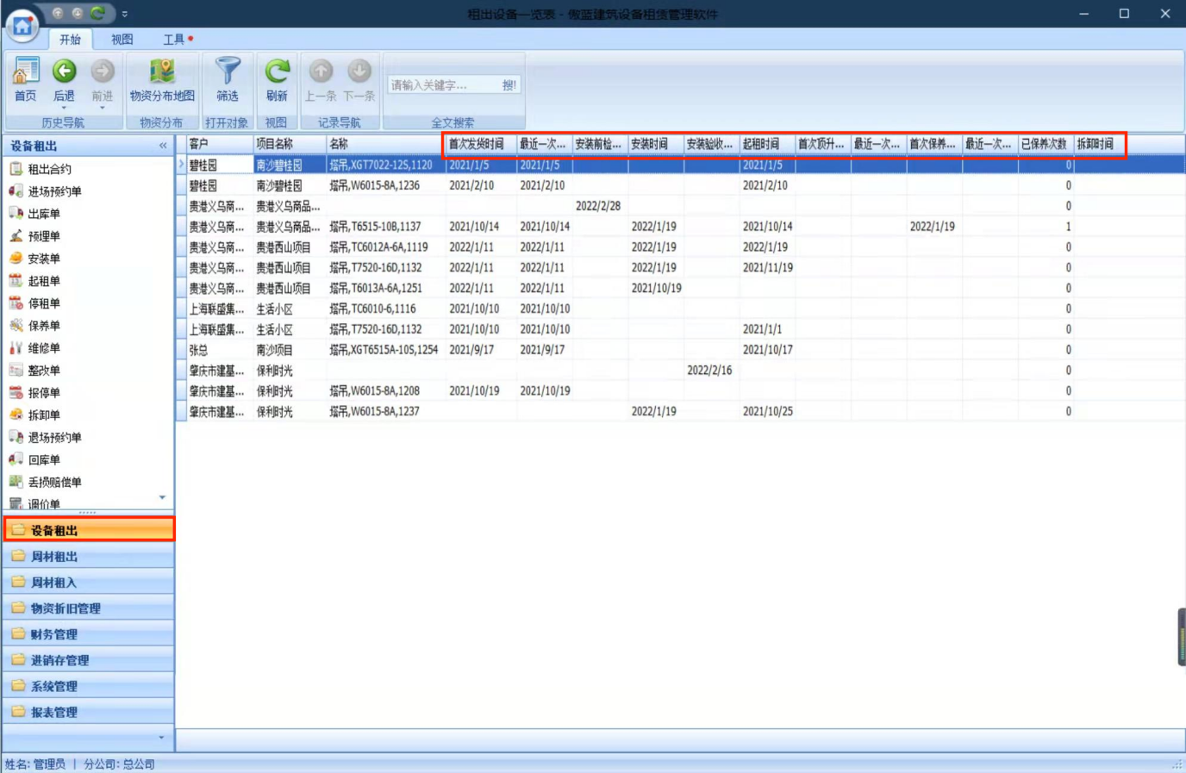
Task: Select 维修单 in the left sidebar
Action: coord(44,348)
